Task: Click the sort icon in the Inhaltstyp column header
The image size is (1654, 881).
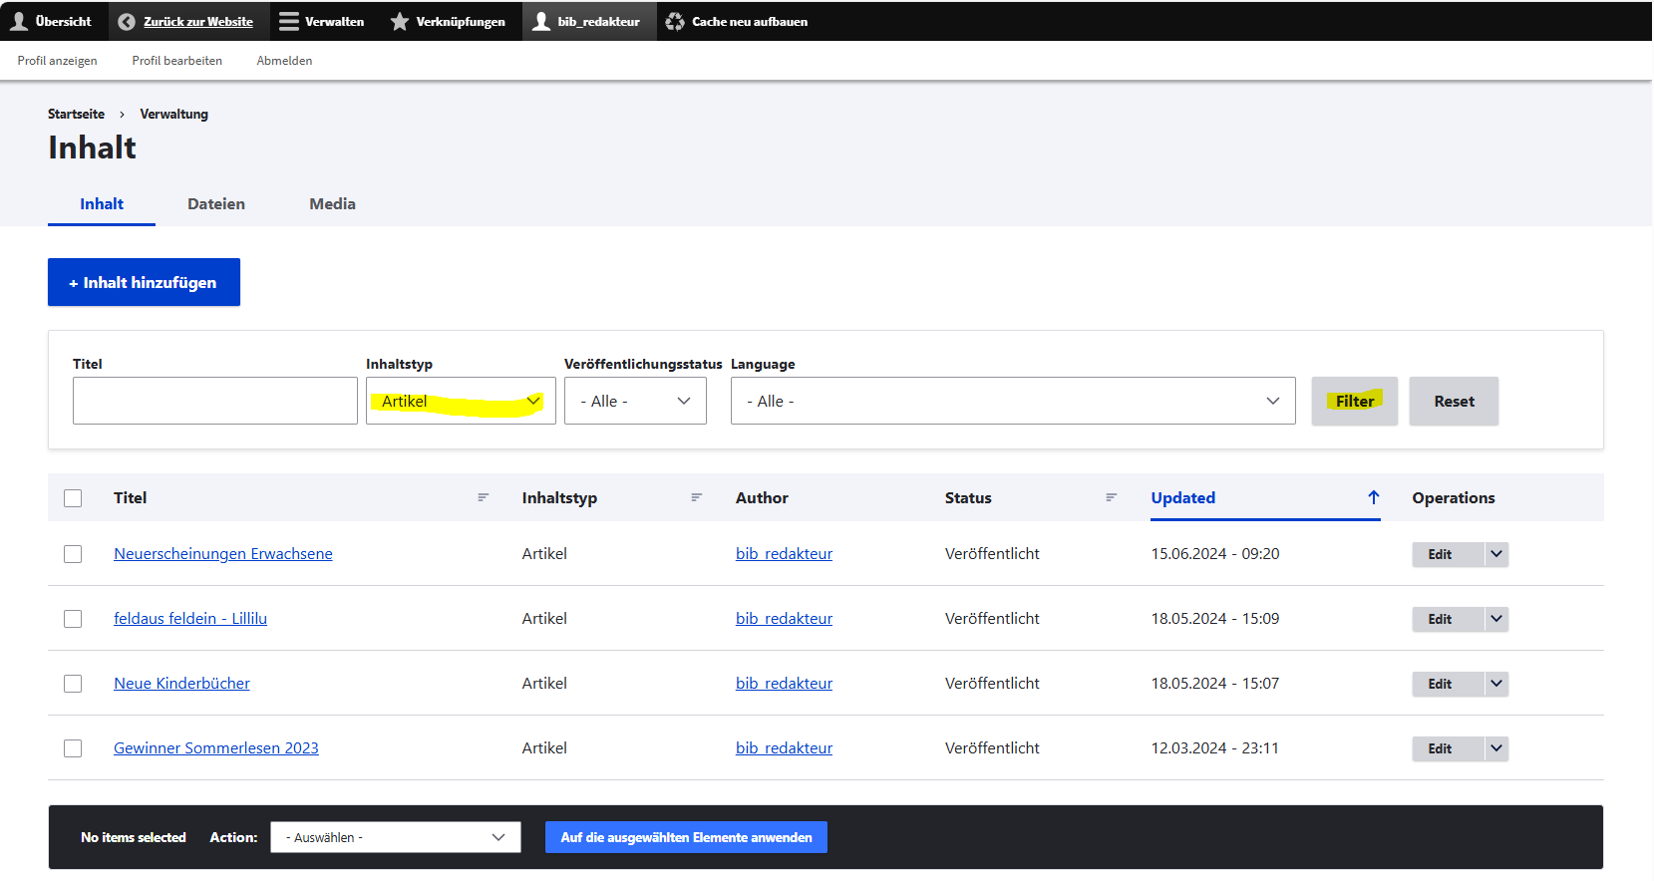Action: tap(697, 497)
